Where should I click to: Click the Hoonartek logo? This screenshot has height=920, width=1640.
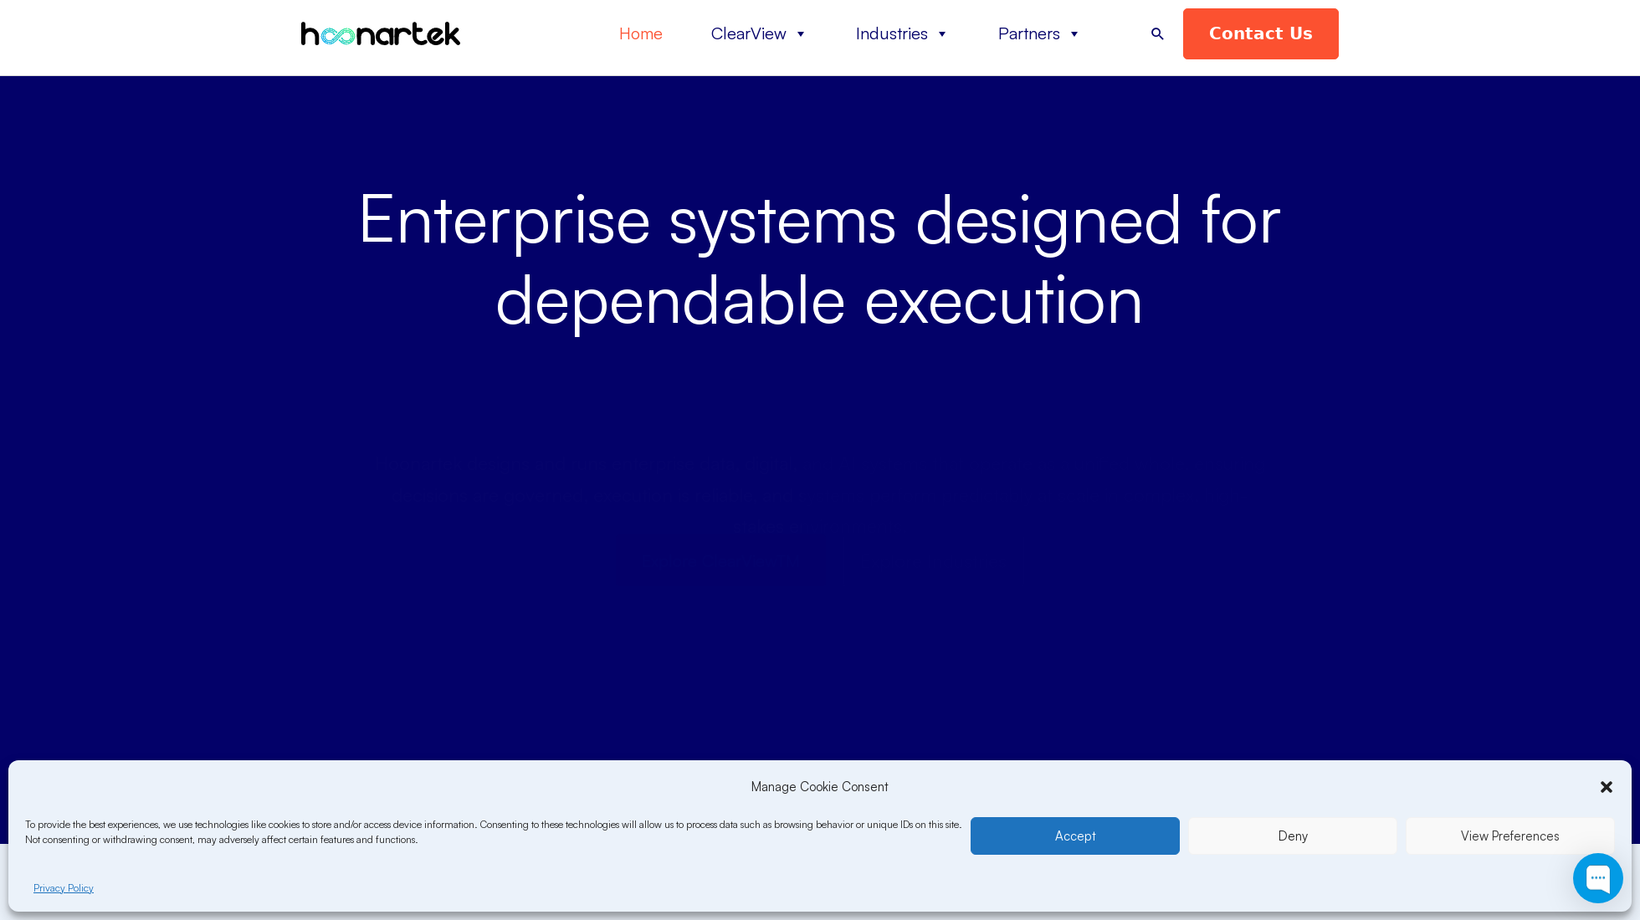click(381, 33)
